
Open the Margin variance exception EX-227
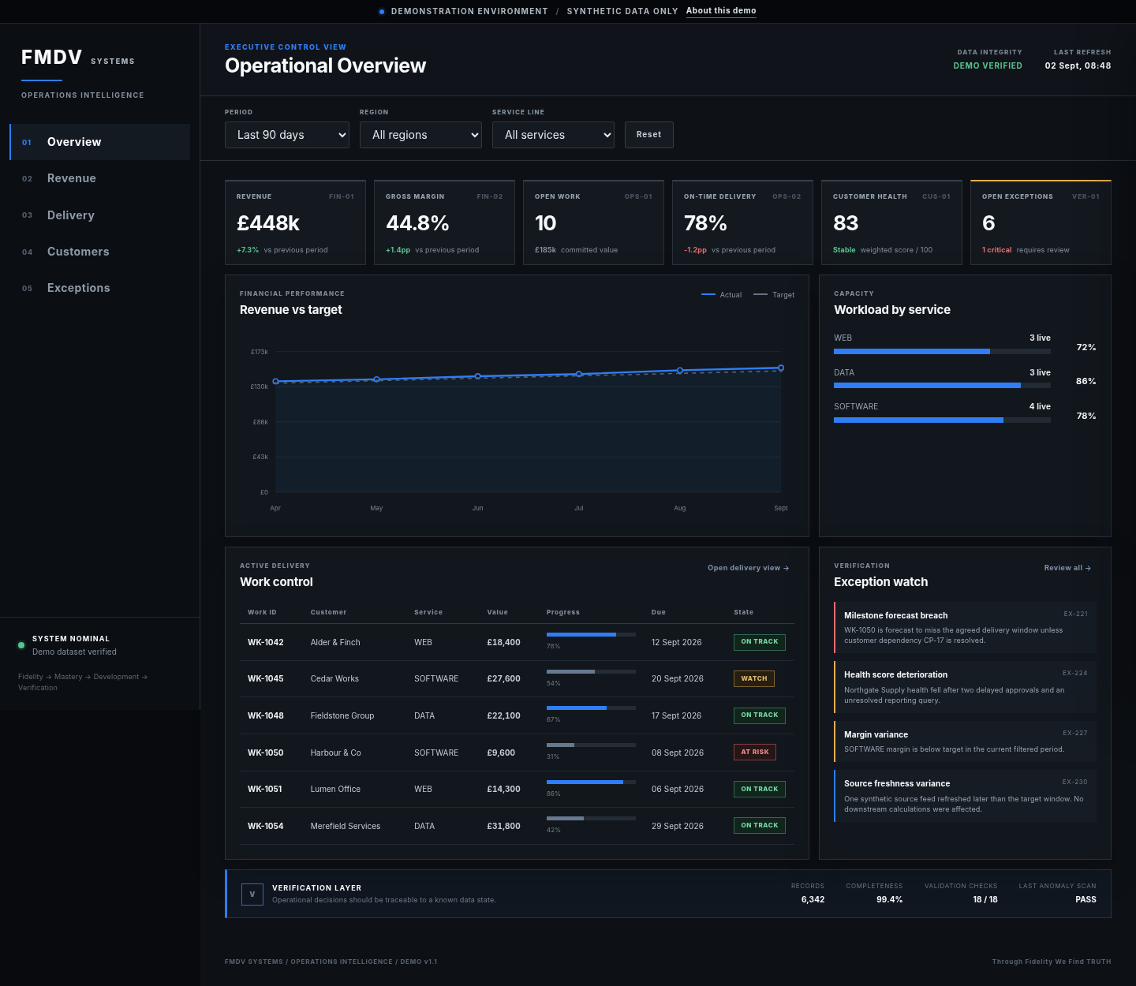click(x=965, y=741)
